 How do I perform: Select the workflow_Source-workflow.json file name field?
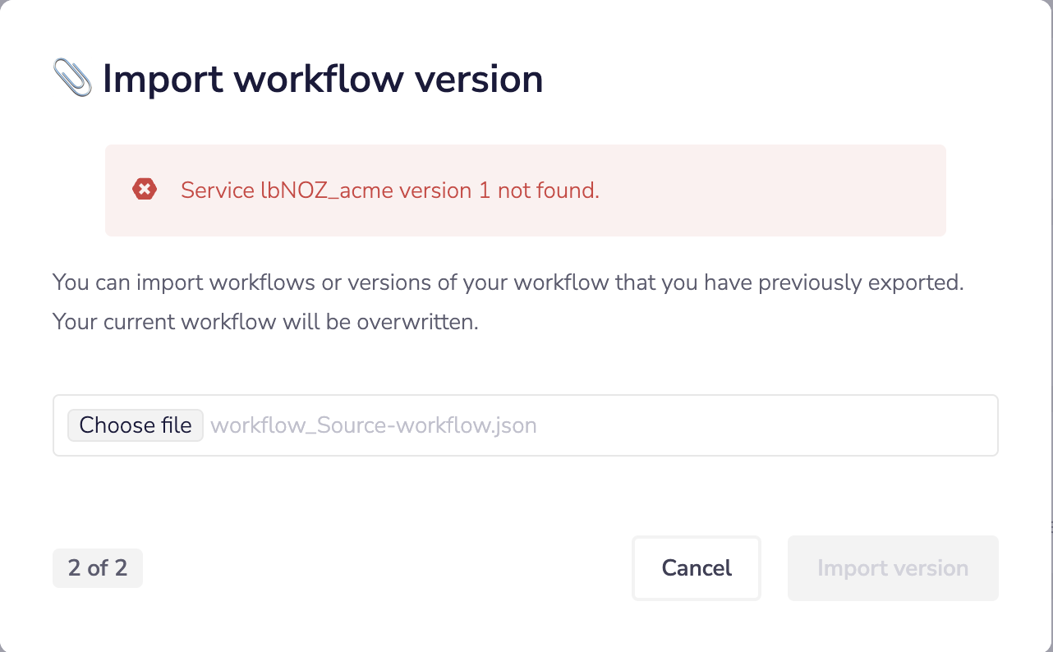coord(526,425)
